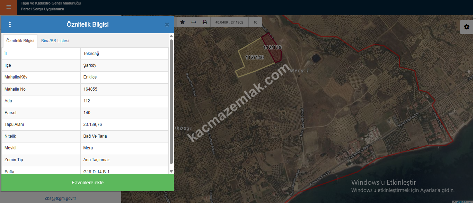Click the Tapu Alanı value 23.139,76

coord(93,124)
